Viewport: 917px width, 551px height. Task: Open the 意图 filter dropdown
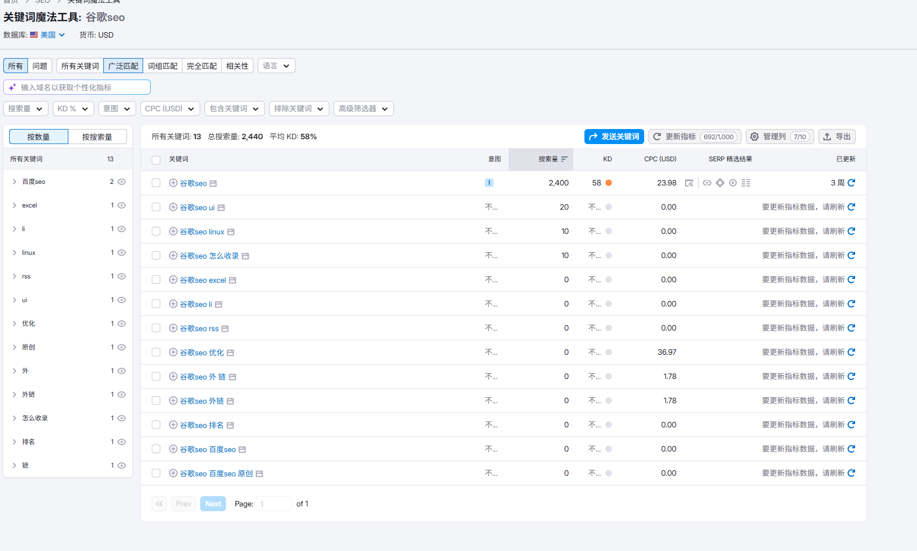pos(117,109)
